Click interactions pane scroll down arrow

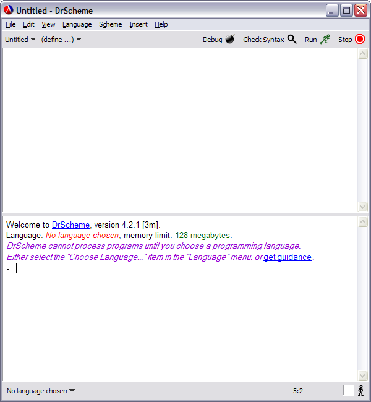[362, 375]
